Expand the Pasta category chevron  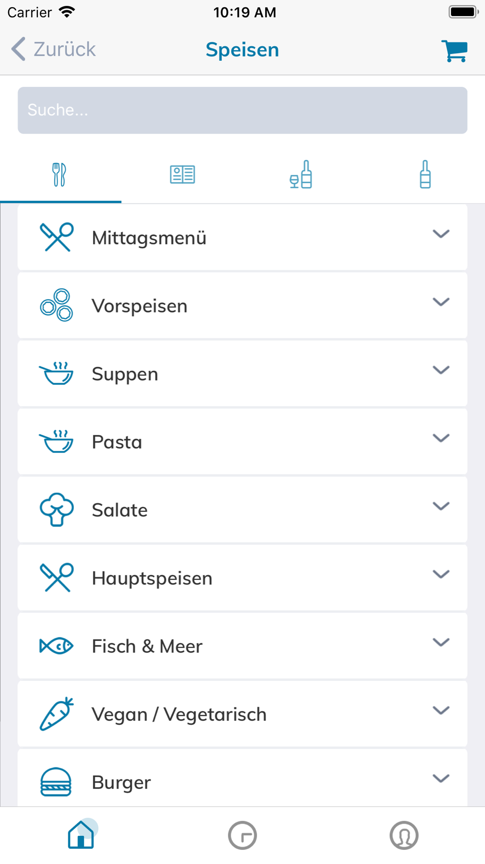point(441,438)
